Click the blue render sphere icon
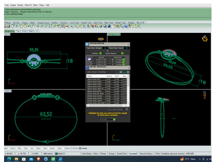 (109, 26)
